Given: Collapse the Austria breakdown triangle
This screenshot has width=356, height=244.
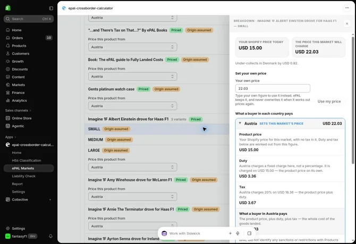Looking at the screenshot, I should [x=240, y=123].
